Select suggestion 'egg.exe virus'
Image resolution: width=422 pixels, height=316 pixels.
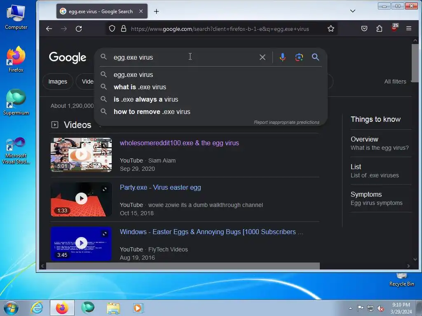[x=211, y=75]
